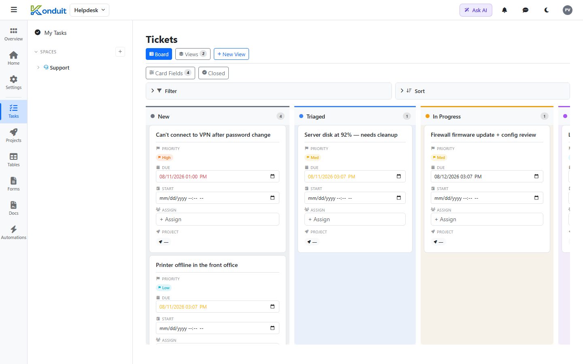The image size is (583, 364).
Task: Open My Tasks
Action: click(x=55, y=33)
